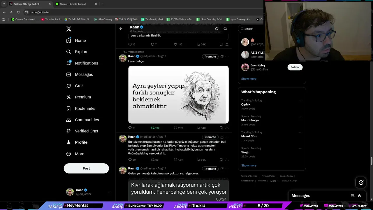Click the Grok icon in profile header
373x210 pixels.
[x=217, y=29]
